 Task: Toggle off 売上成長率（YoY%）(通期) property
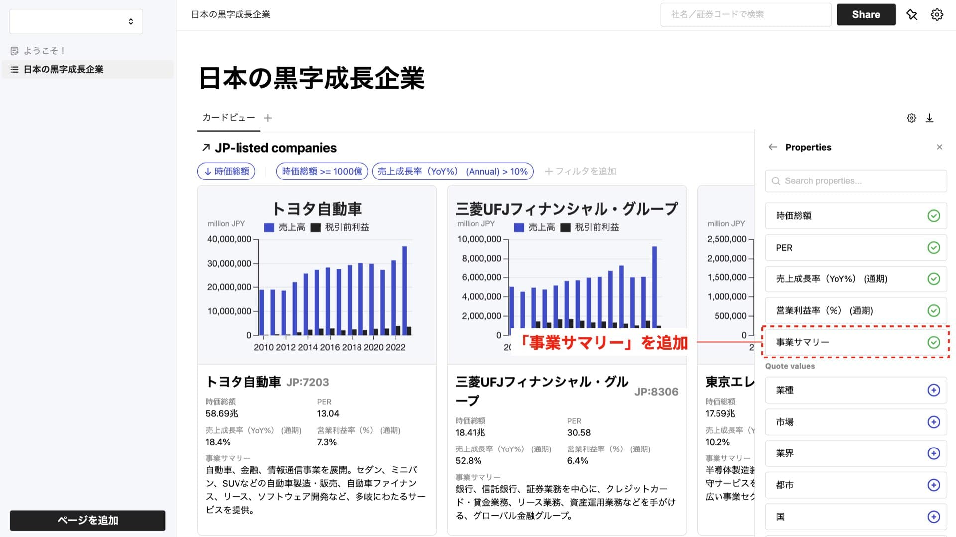pyautogui.click(x=934, y=279)
